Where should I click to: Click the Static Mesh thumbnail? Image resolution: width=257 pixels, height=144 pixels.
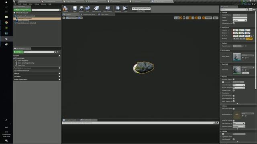[237, 56]
